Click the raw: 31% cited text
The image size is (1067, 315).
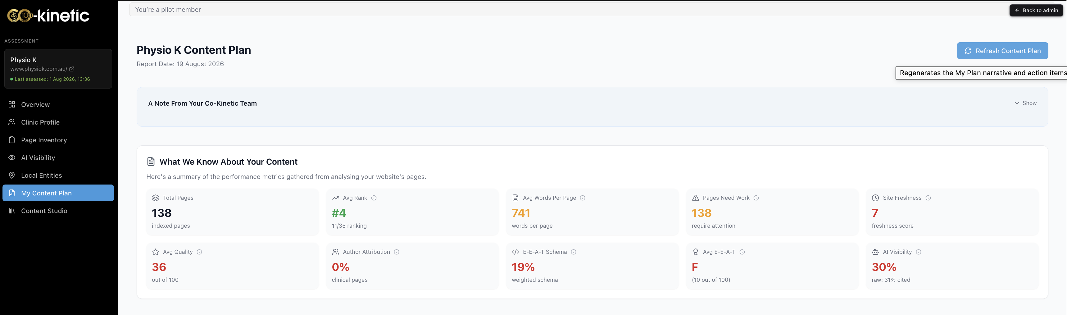click(891, 280)
